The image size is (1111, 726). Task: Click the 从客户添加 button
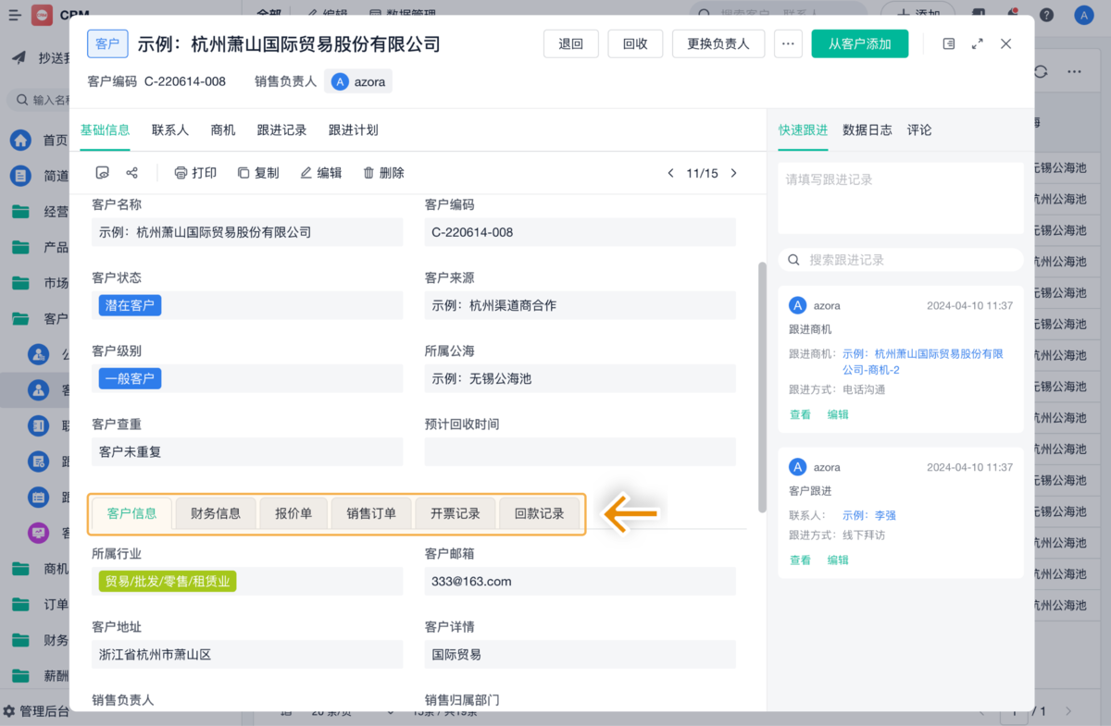coord(859,43)
